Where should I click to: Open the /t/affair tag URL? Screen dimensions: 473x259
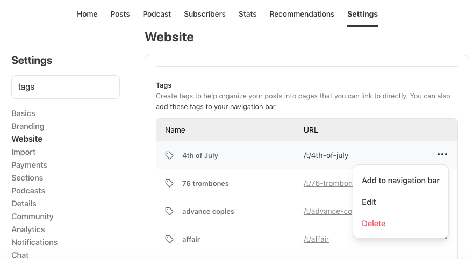point(316,239)
